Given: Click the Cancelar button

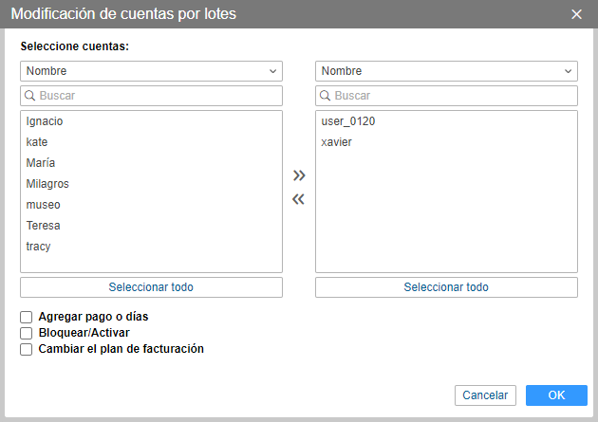Looking at the screenshot, I should (x=485, y=395).
